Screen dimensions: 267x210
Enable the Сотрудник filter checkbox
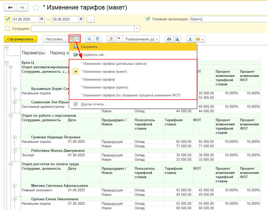click(7, 29)
